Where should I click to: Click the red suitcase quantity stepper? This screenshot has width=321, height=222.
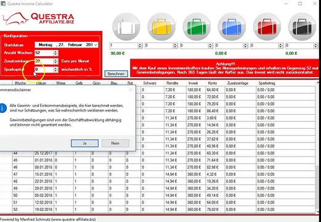click(280, 46)
